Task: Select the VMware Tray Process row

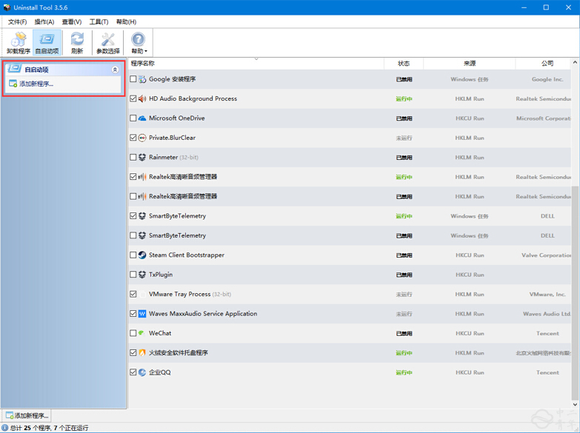Action: (x=350, y=295)
